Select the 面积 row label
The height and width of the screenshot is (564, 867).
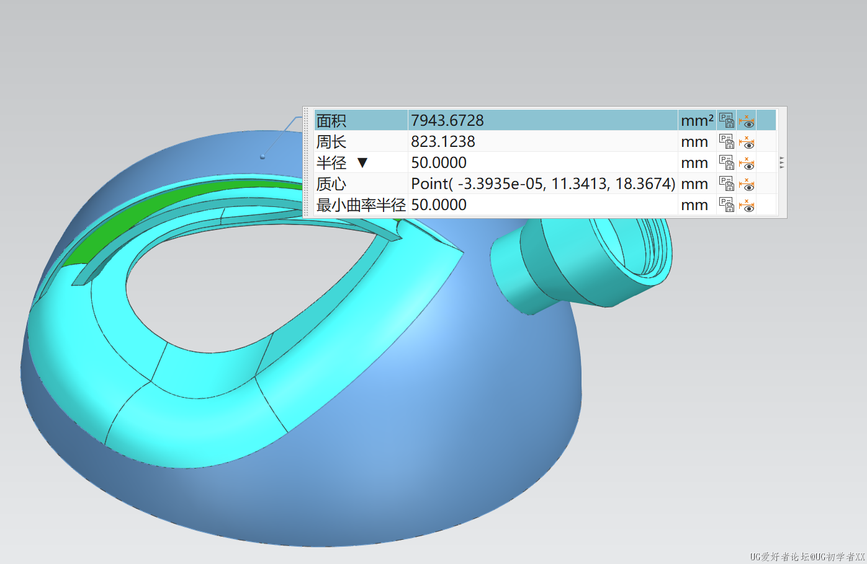[331, 121]
